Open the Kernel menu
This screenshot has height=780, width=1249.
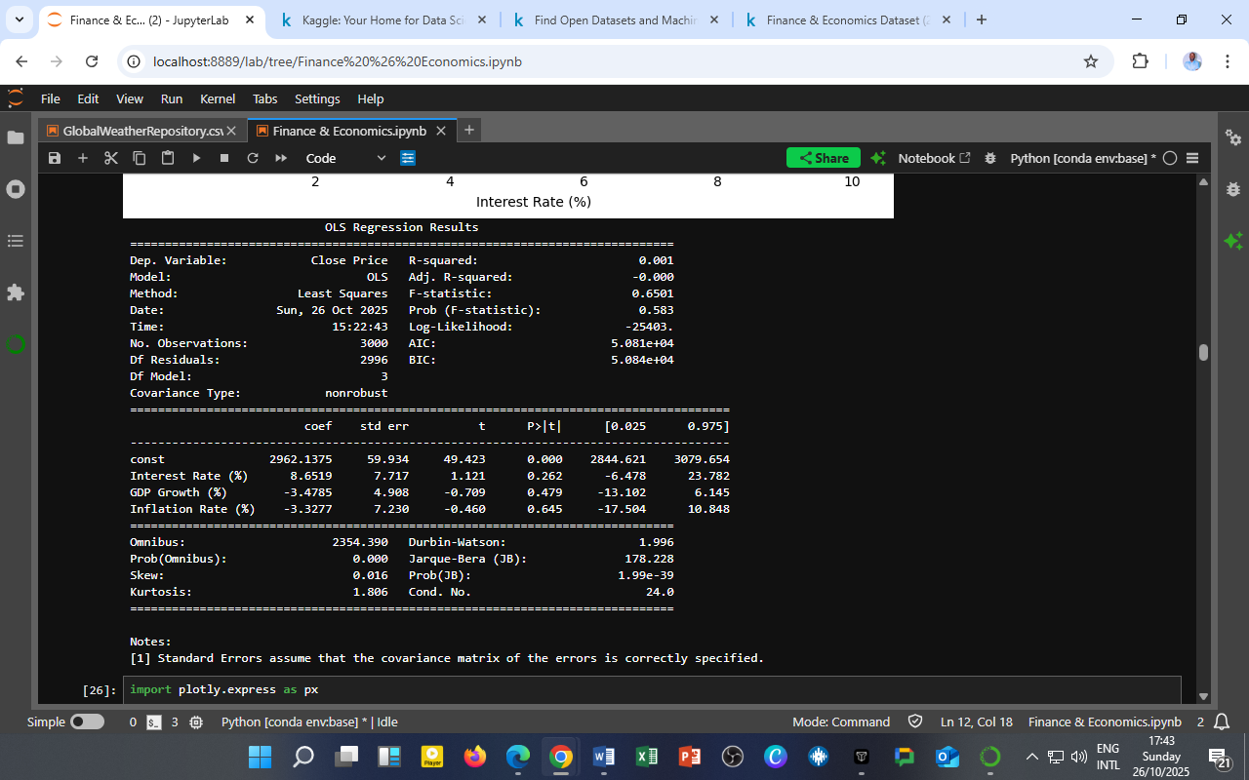coord(218,98)
